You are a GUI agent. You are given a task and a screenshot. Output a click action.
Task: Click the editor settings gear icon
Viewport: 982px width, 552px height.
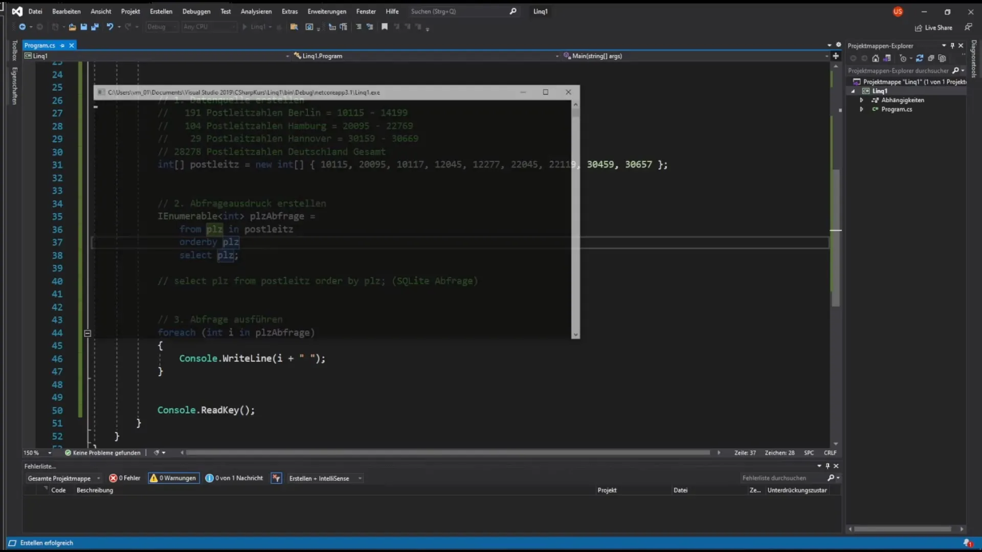(x=838, y=45)
